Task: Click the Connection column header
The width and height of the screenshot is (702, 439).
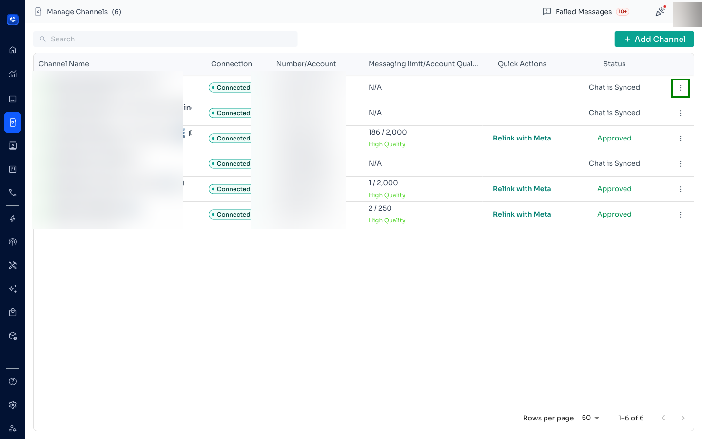Action: coord(232,64)
